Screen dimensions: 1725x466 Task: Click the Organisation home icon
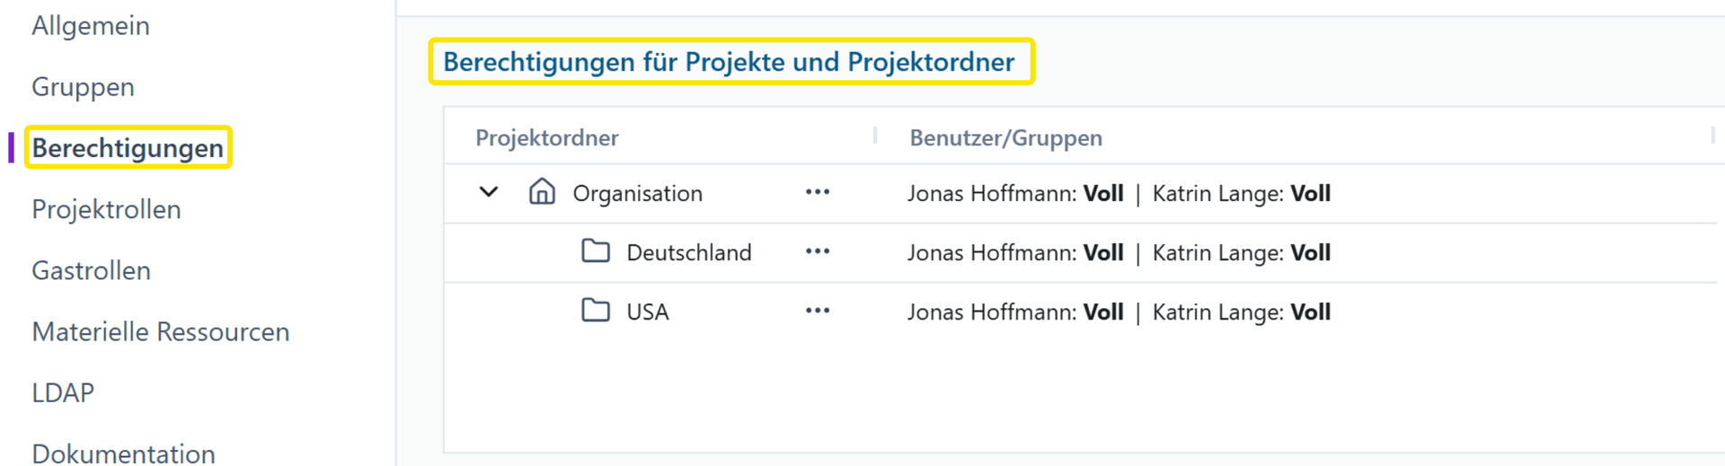[x=542, y=192]
